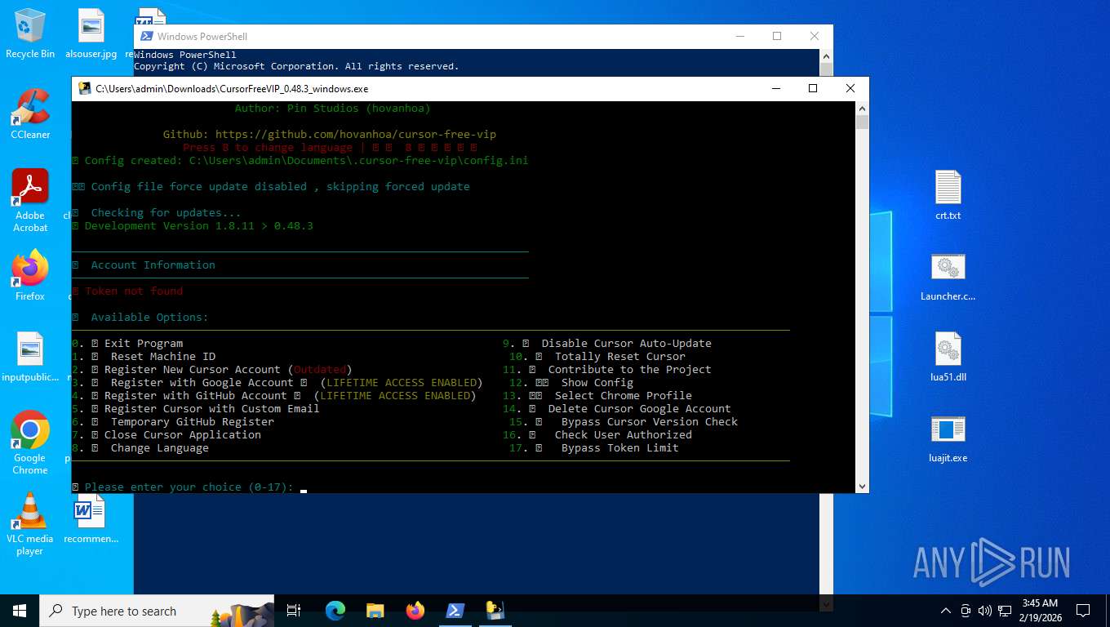Image resolution: width=1110 pixels, height=627 pixels.
Task: Select crt.txt file on desktop
Action: pos(948,196)
